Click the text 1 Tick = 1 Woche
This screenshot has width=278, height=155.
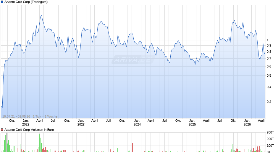pos(45,116)
